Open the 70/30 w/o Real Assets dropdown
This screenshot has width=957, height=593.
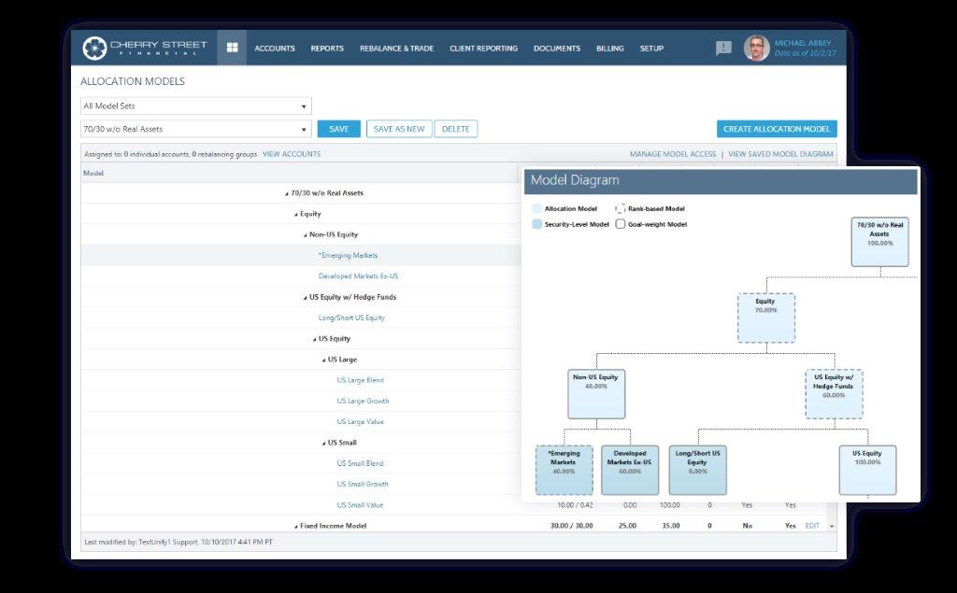point(196,129)
